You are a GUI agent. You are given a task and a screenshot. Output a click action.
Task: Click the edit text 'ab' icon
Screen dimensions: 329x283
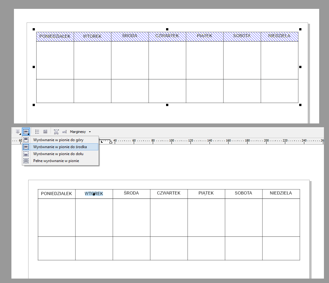click(x=64, y=132)
